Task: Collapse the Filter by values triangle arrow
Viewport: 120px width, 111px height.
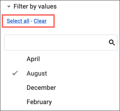Action: click(9, 7)
